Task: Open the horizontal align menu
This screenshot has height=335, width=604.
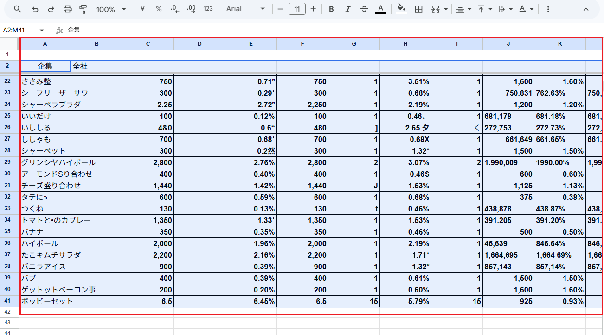Action: point(463,9)
